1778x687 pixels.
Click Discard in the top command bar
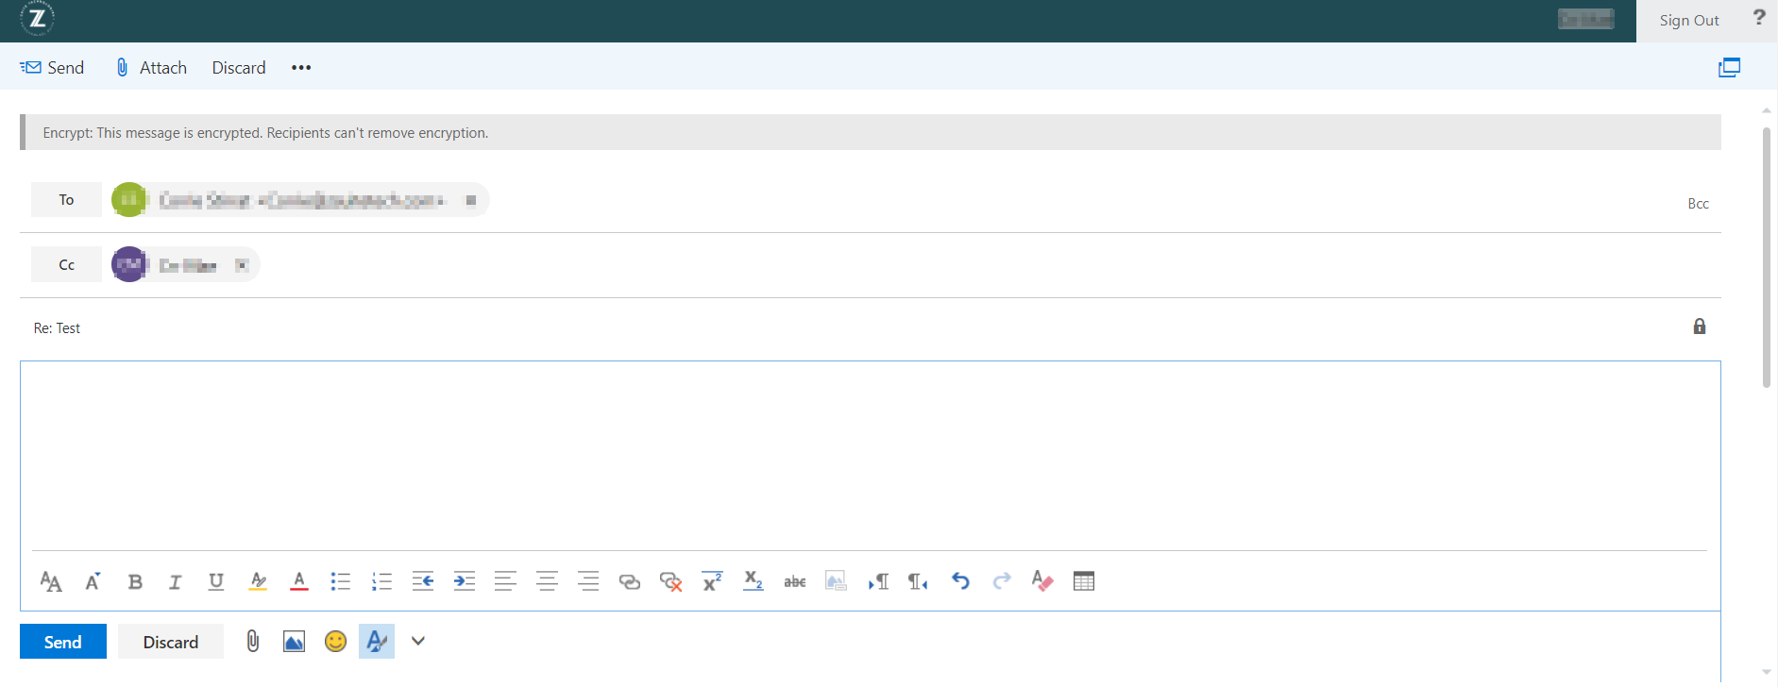[x=239, y=68]
